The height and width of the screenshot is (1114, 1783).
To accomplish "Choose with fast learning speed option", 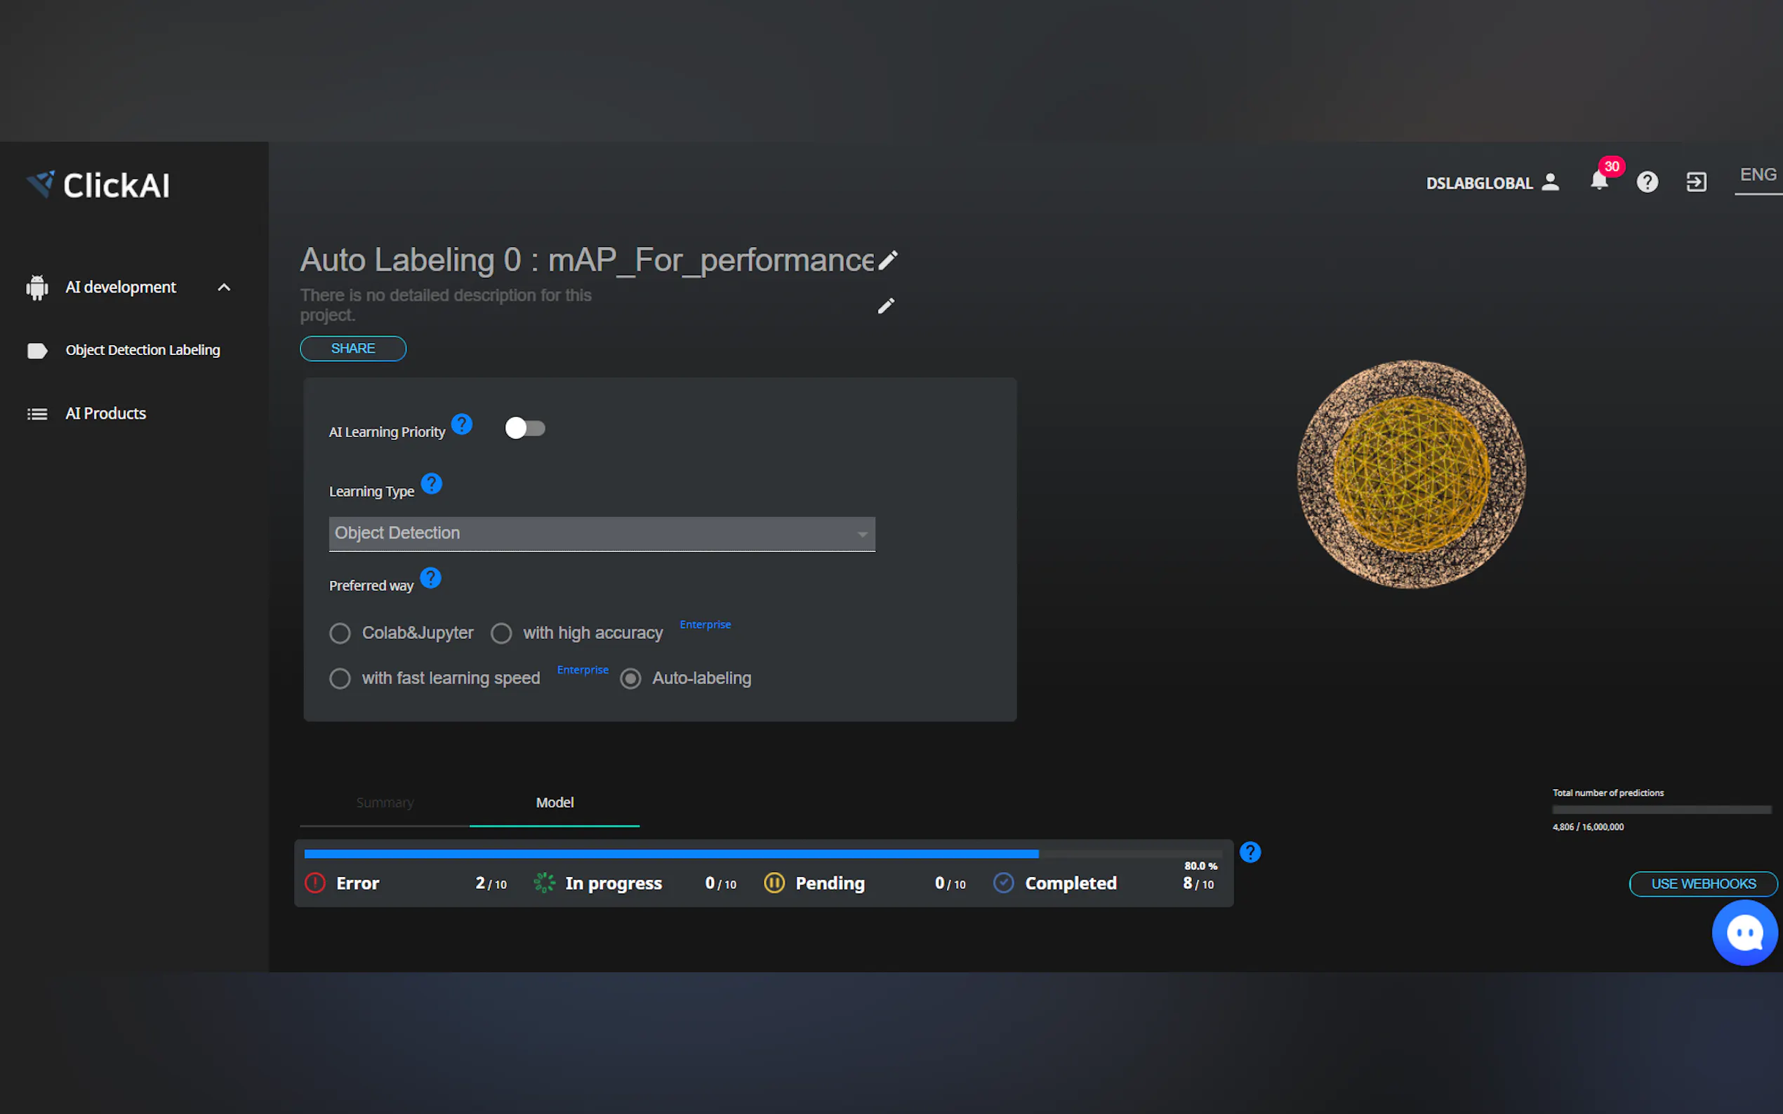I will coord(340,678).
